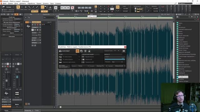Mute the track with its M button
Screen dimensions: 200x112
pyautogui.click(x=32, y=25)
